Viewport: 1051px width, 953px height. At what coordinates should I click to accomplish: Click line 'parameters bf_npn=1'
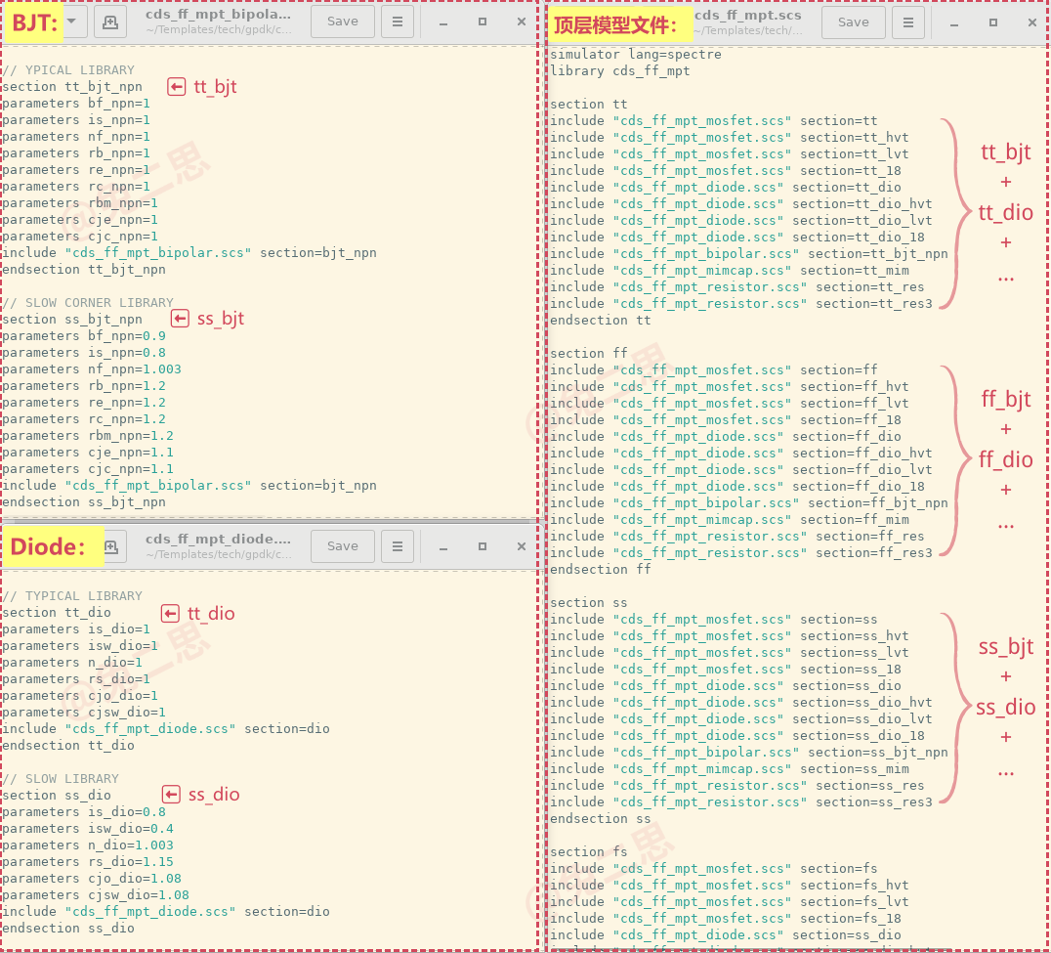click(x=76, y=104)
